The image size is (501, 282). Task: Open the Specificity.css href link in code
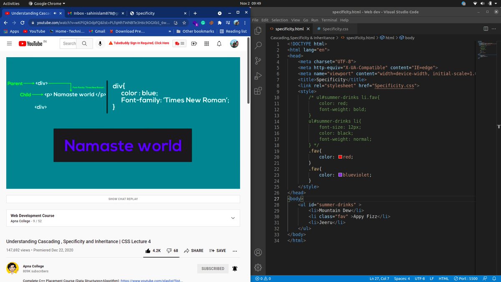point(394,86)
